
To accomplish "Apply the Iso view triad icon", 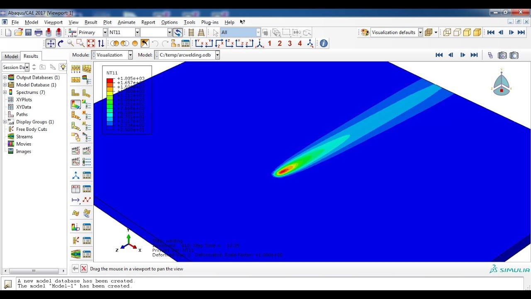I will [x=260, y=43].
